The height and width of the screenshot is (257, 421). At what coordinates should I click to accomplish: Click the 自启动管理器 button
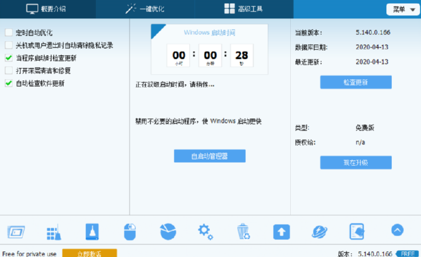(210, 156)
